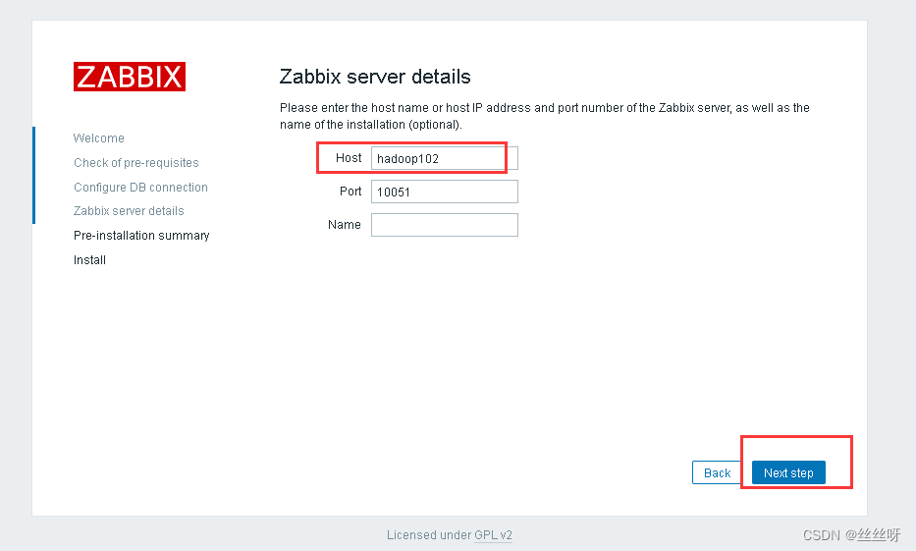Select the Welcome step in sidebar
This screenshot has width=916, height=551.
pos(98,138)
